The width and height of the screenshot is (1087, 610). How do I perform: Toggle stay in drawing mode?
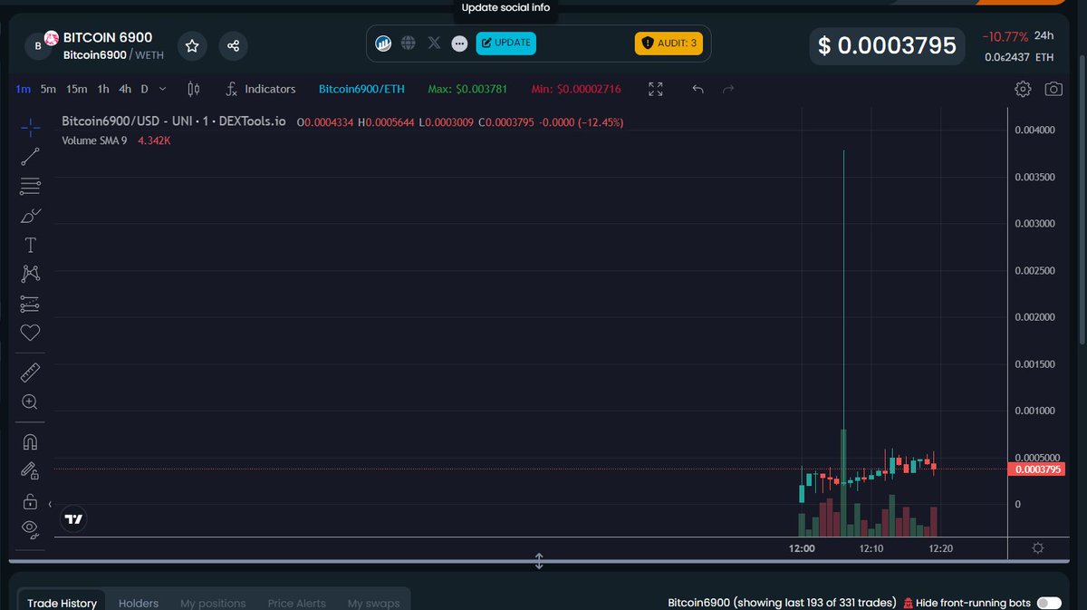coord(30,471)
